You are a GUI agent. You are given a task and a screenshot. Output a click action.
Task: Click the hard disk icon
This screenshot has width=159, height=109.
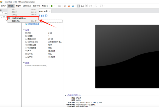(26, 39)
